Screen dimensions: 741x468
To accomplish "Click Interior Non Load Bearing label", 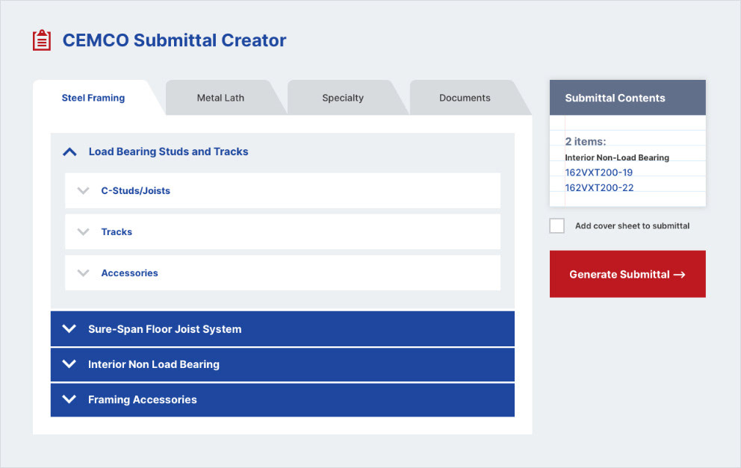I will (x=154, y=364).
